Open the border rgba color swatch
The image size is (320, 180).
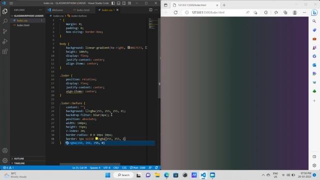coord(96,139)
